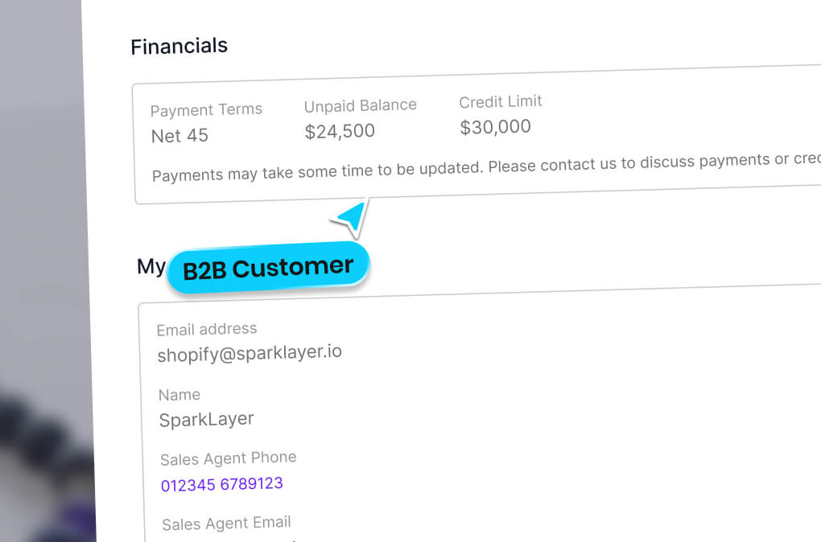Select the shopify@sparklayer.io email value
This screenshot has height=542, width=821.
point(250,353)
